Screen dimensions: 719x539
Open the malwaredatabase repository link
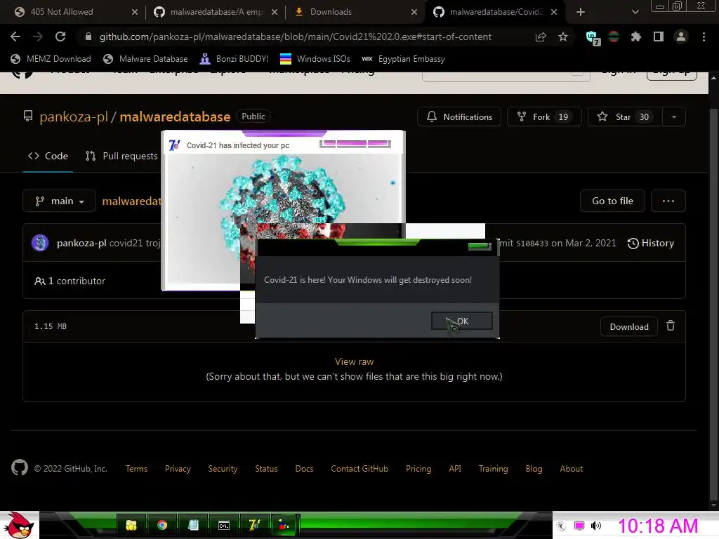coord(175,117)
